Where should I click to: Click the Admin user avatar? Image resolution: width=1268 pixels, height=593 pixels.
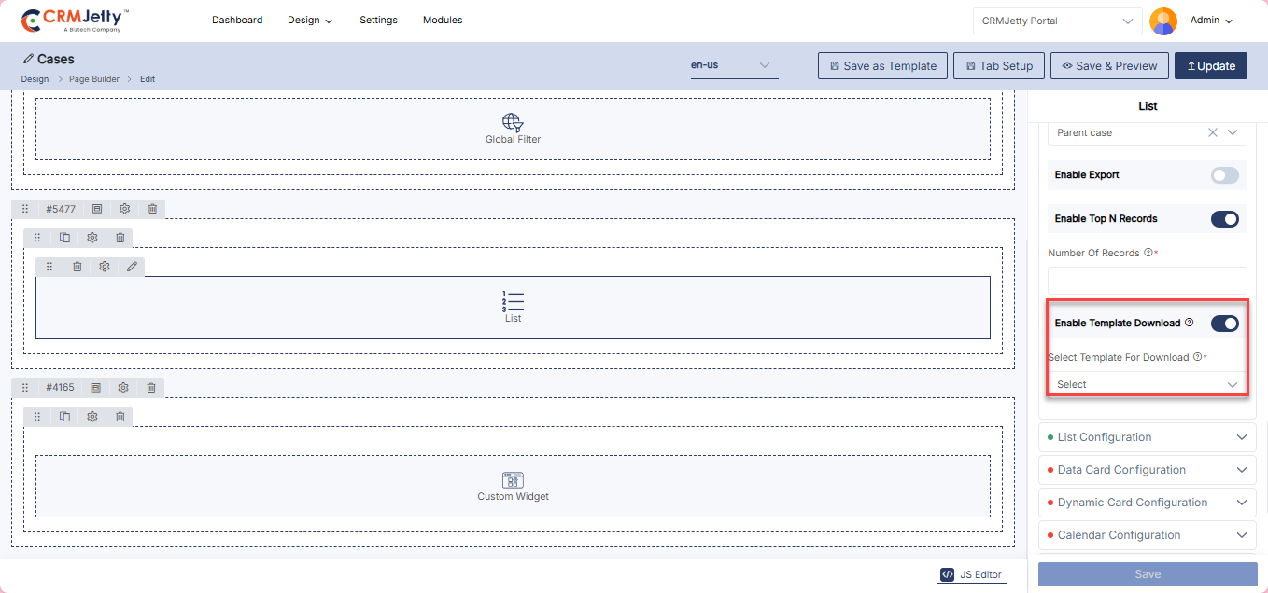point(1162,21)
